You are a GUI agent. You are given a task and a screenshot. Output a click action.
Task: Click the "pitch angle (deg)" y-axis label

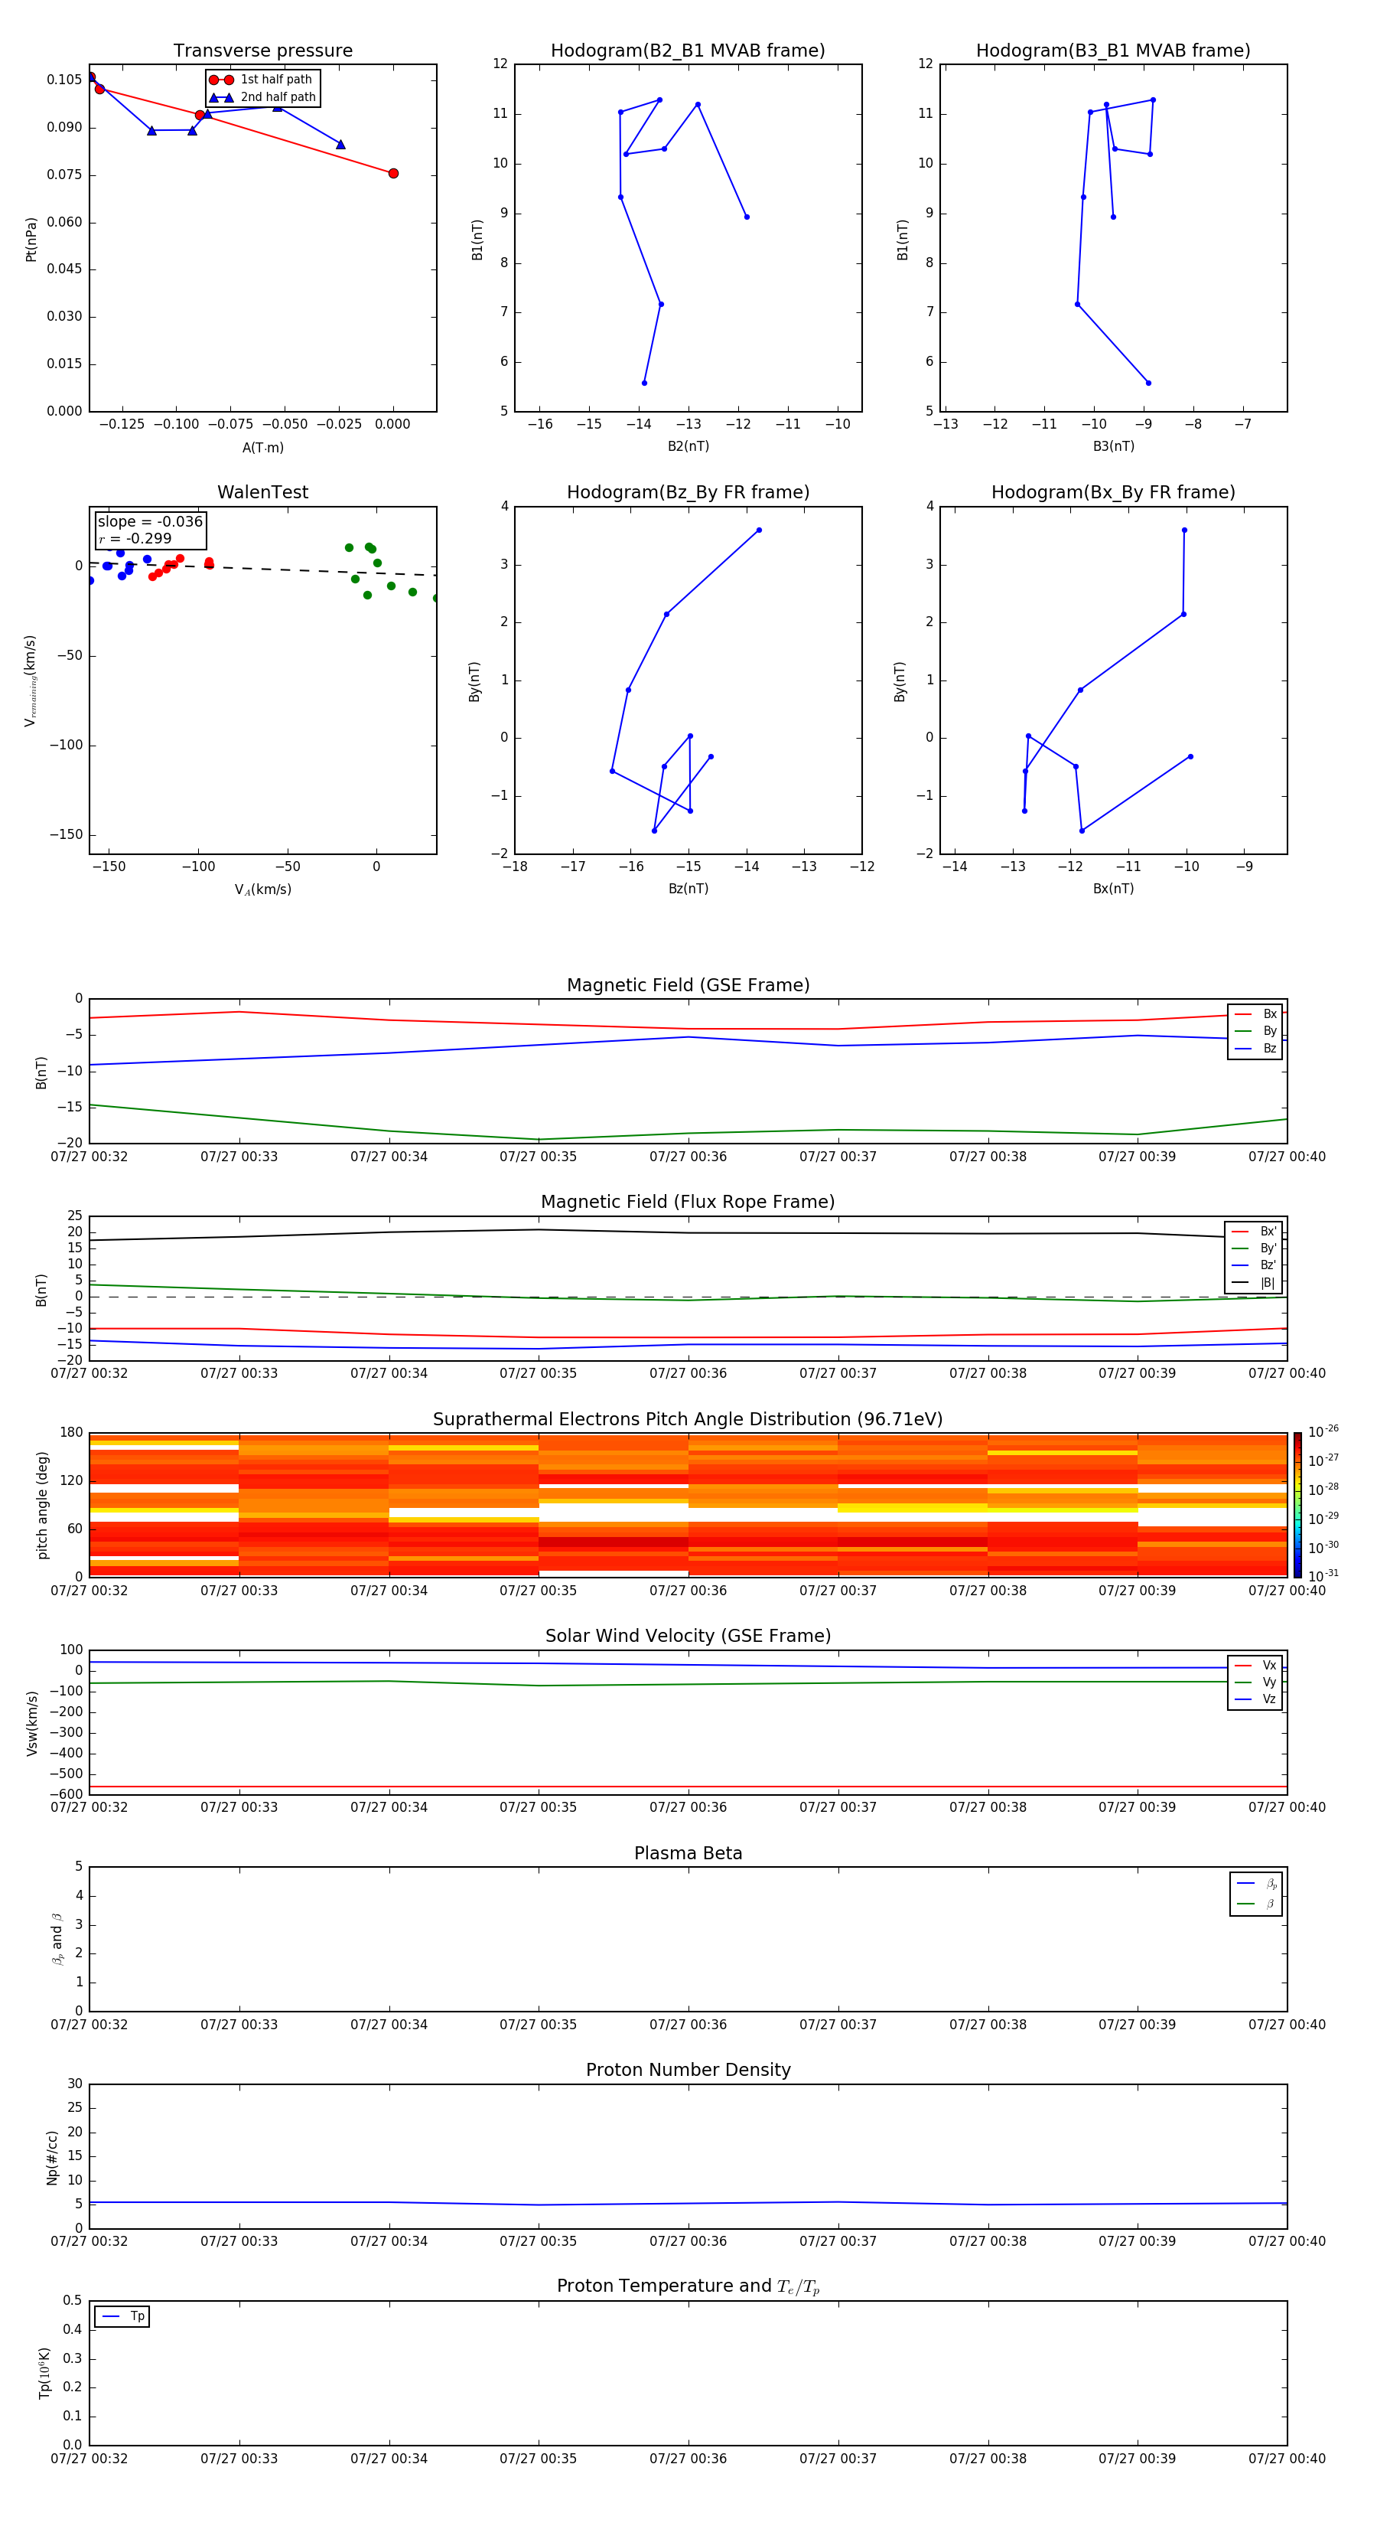42,1505
